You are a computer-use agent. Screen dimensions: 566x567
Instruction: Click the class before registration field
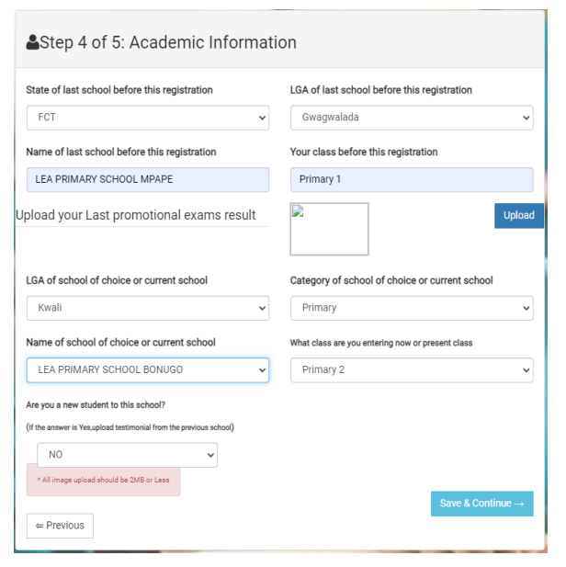click(x=411, y=179)
